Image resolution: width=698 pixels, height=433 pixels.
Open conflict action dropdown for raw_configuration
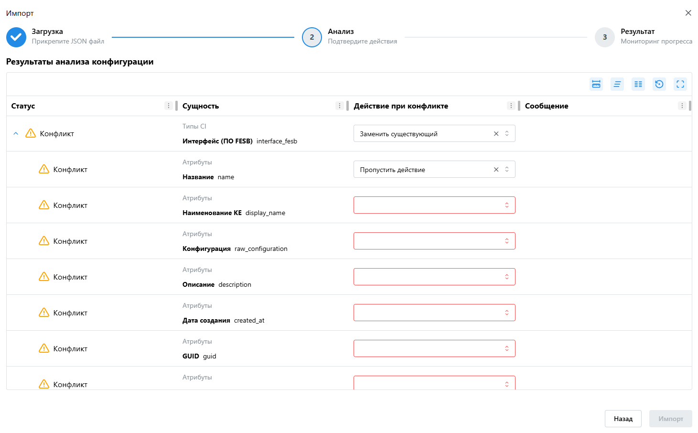434,241
